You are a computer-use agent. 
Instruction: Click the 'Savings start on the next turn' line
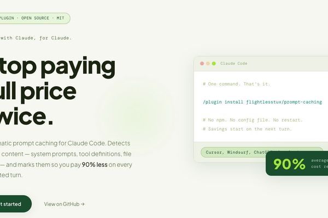(247, 129)
